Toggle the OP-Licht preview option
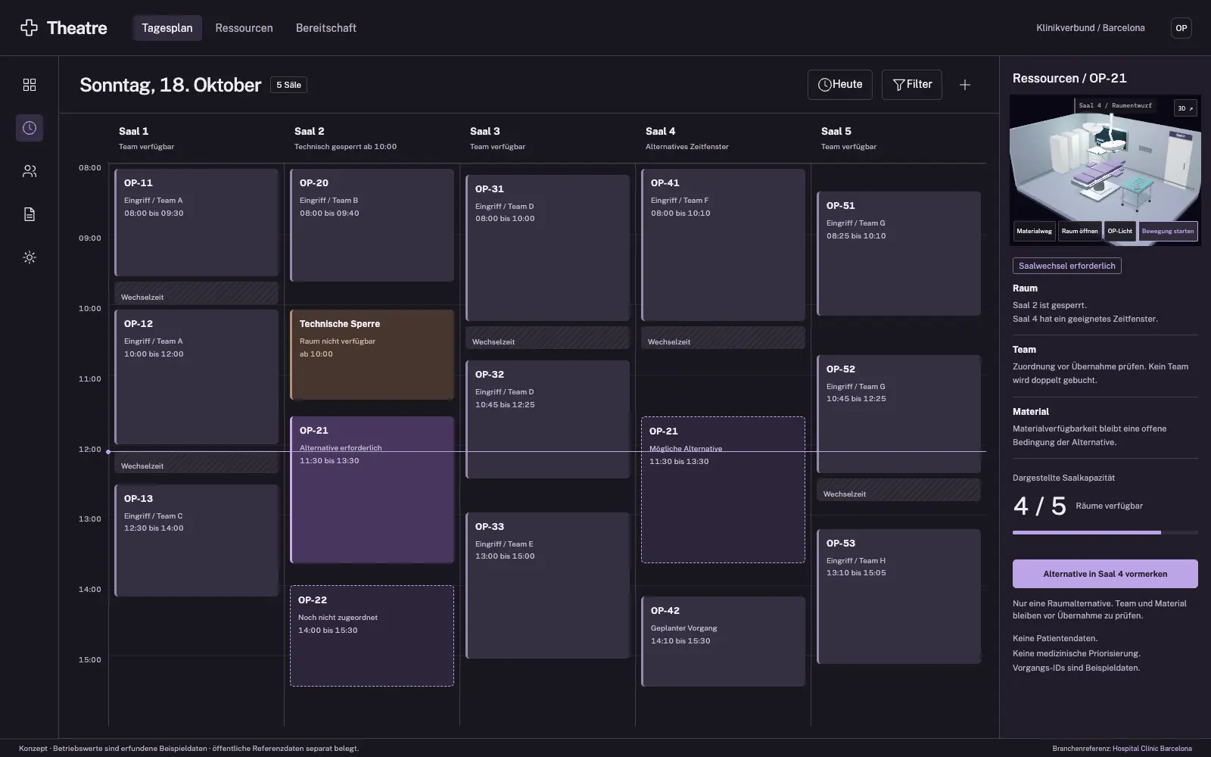The image size is (1211, 757). click(1119, 231)
